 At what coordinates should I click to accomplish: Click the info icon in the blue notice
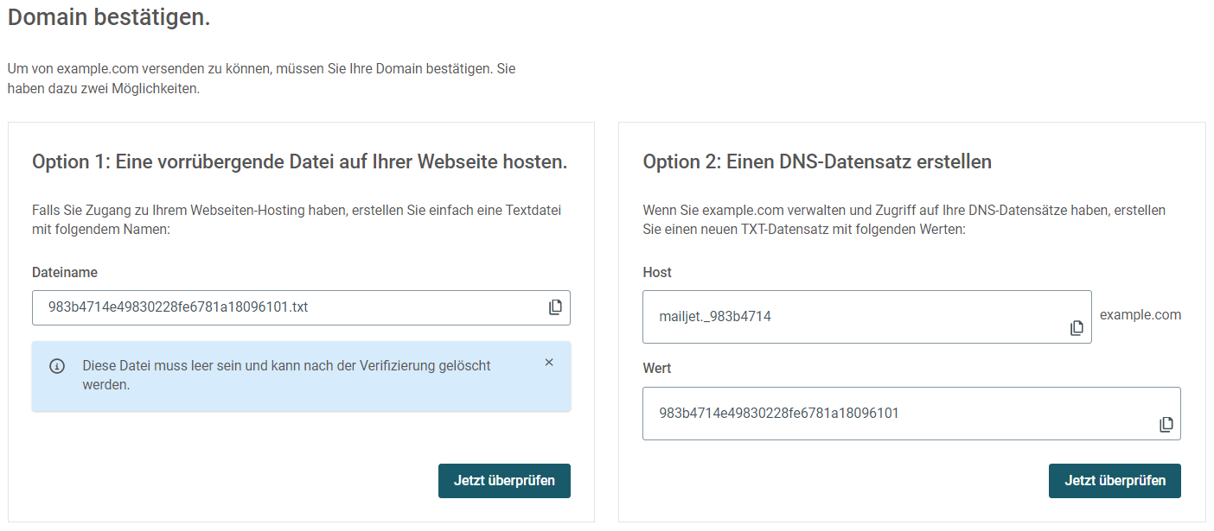[57, 366]
